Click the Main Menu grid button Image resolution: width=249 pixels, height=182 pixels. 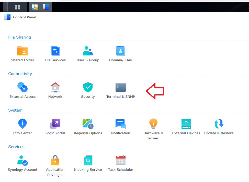click(17, 7)
